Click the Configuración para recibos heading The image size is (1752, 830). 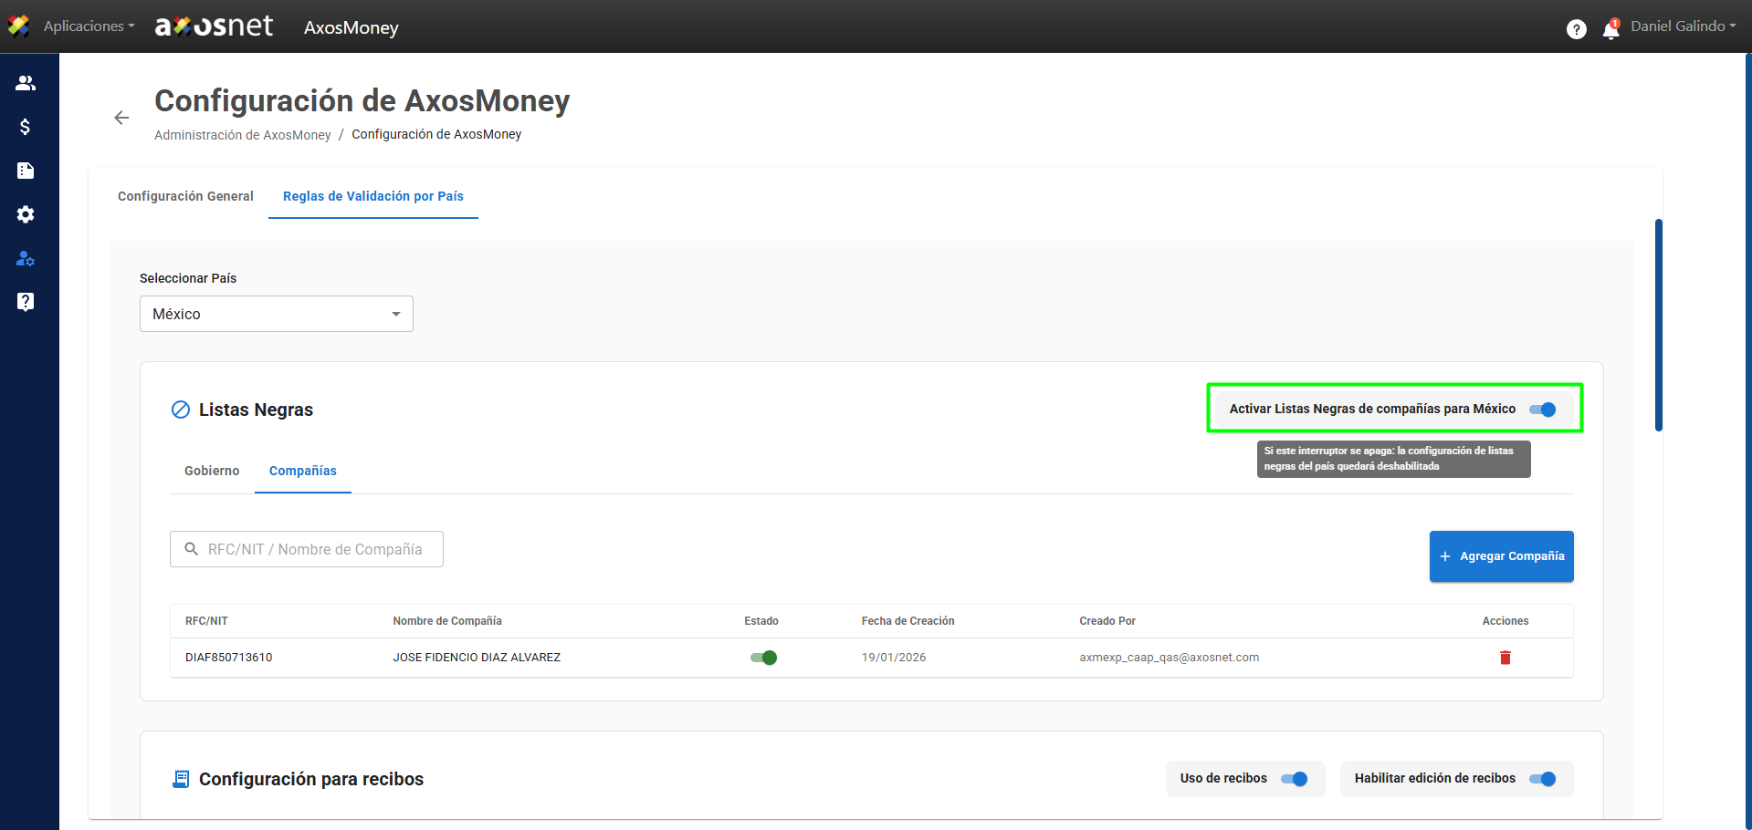(x=311, y=779)
